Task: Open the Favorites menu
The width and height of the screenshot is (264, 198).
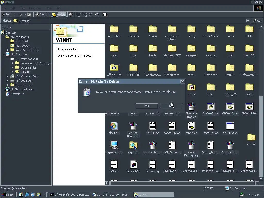Action: tap(35, 8)
